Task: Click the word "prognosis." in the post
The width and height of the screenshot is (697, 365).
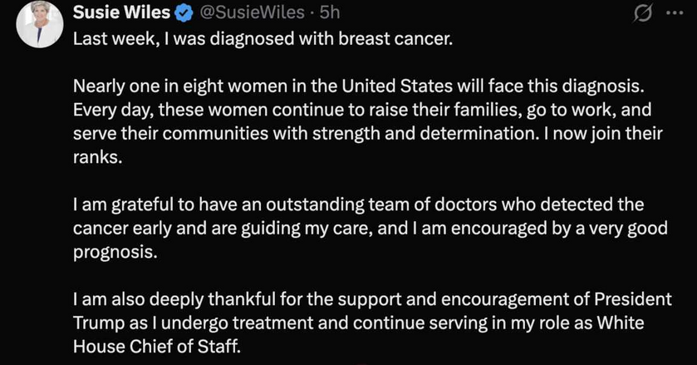Action: click(x=115, y=254)
